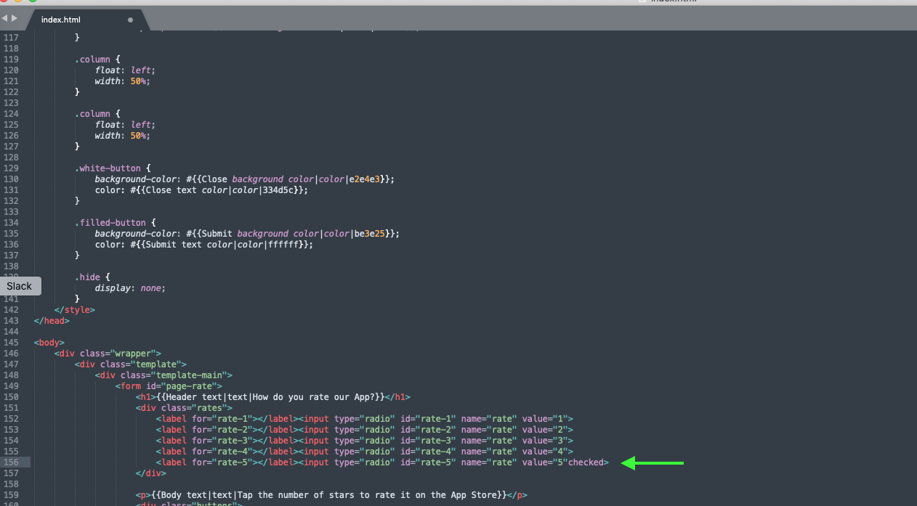Click the 'checked' attribute on line 156
917x506 pixels.
586,462
